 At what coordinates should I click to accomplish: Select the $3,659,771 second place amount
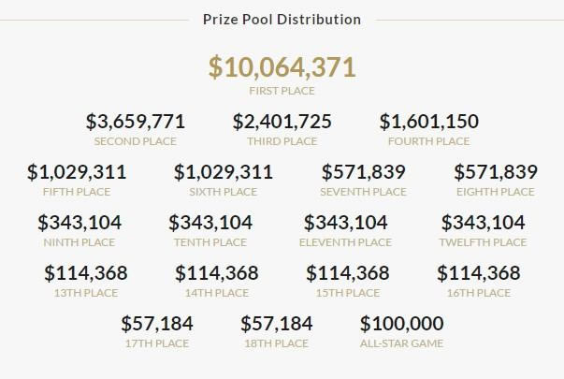pyautogui.click(x=136, y=122)
